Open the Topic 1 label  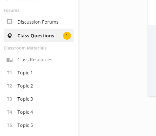pyautogui.click(x=25, y=73)
